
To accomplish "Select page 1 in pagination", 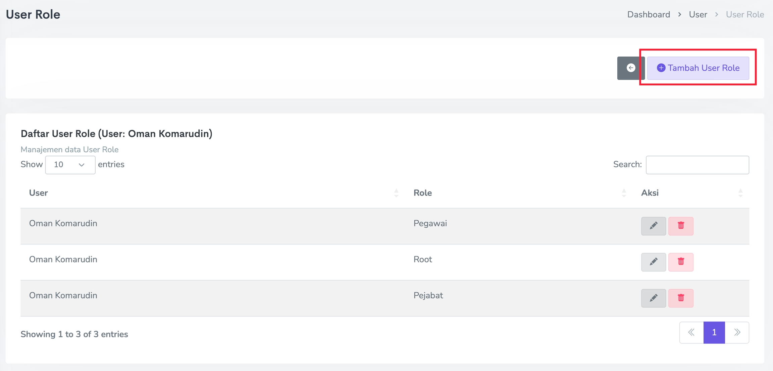I will pyautogui.click(x=714, y=332).
